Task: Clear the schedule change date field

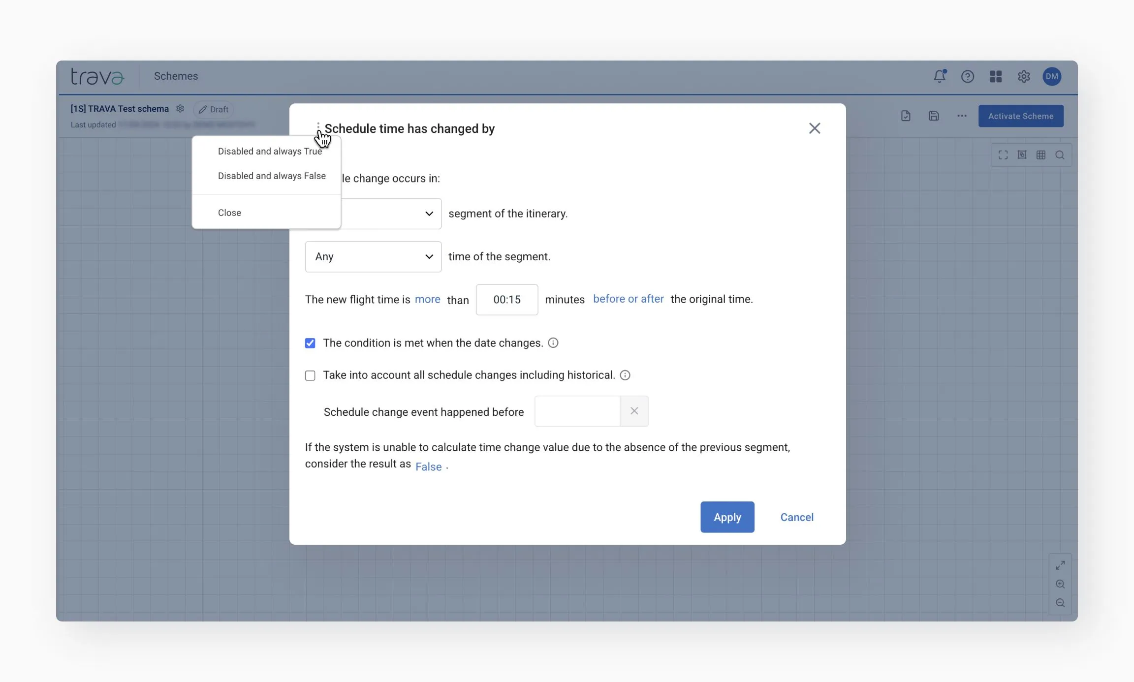Action: coord(634,411)
